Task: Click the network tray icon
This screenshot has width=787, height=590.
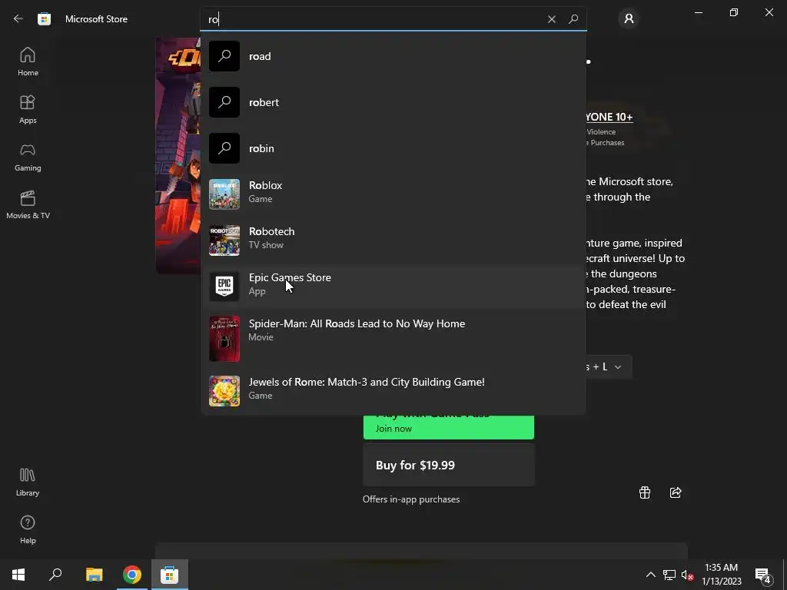Action: (669, 575)
